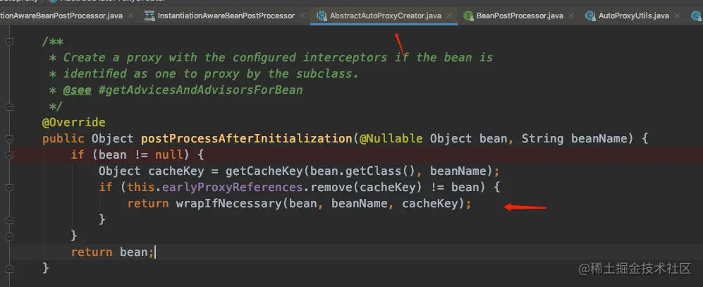Screen dimensions: 703x287
Task: Collapse the Javadoc comment at the /** line
Action: coord(9,42)
